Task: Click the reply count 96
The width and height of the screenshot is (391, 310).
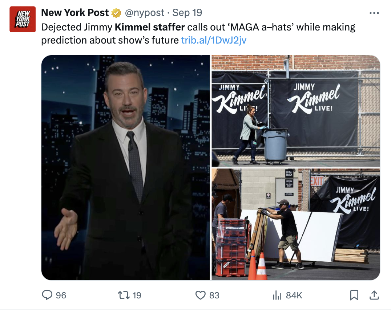Action: pyautogui.click(x=61, y=295)
